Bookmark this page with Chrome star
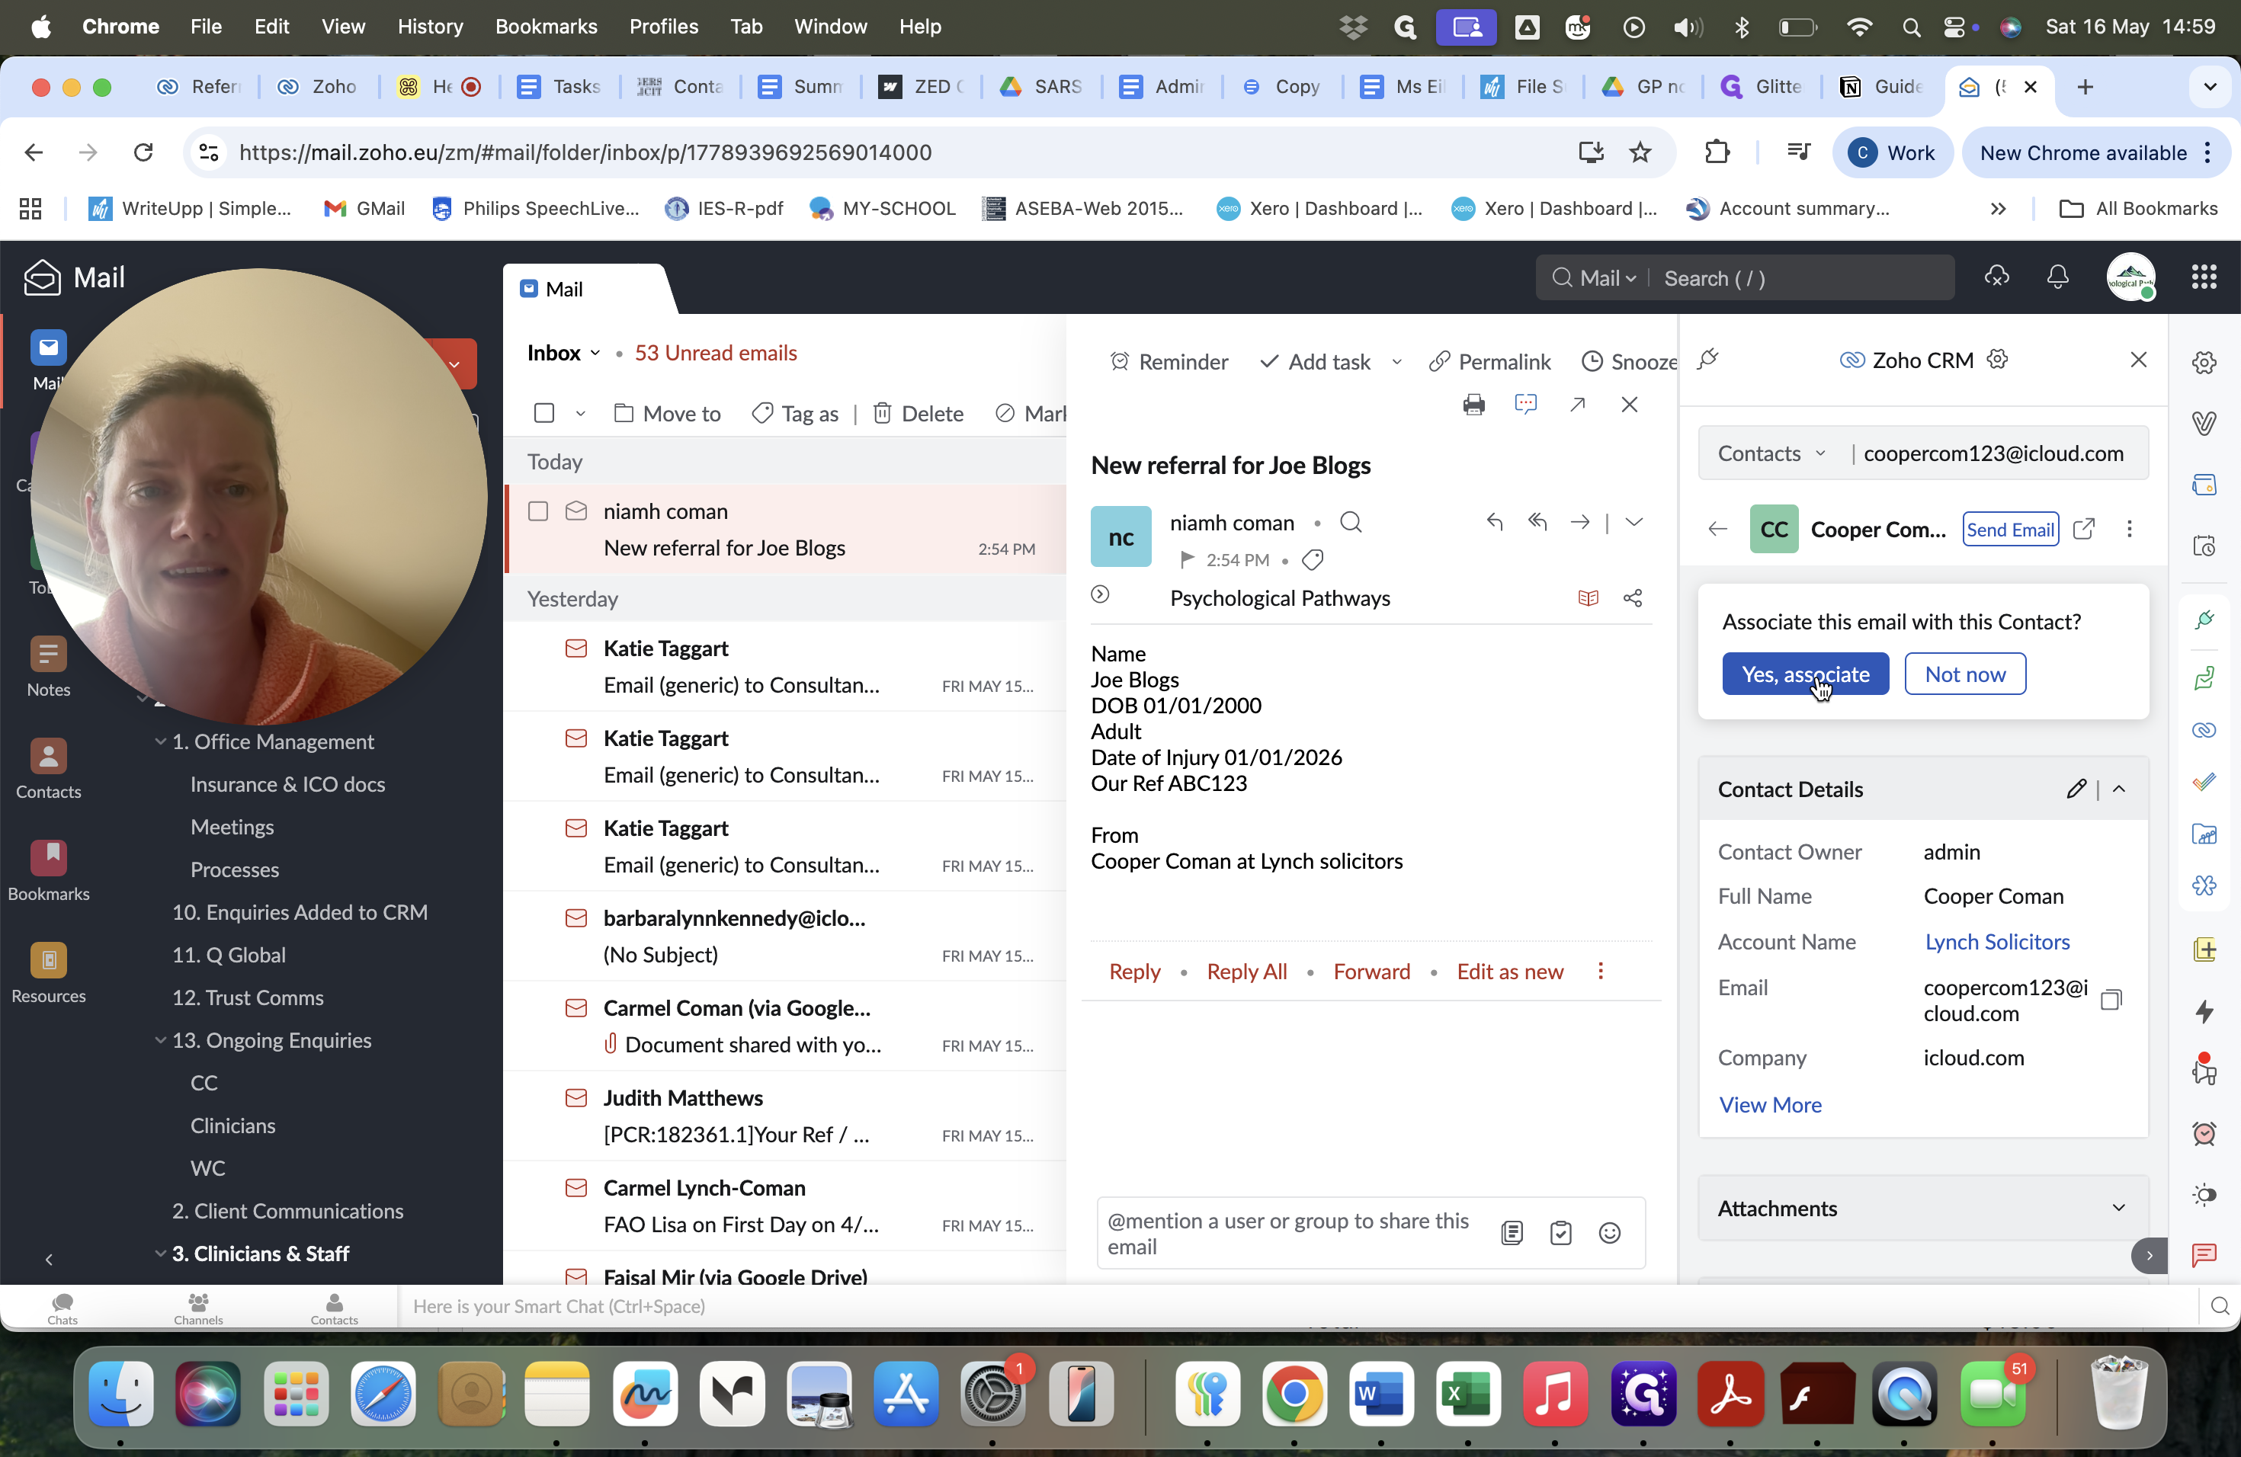 1640,152
